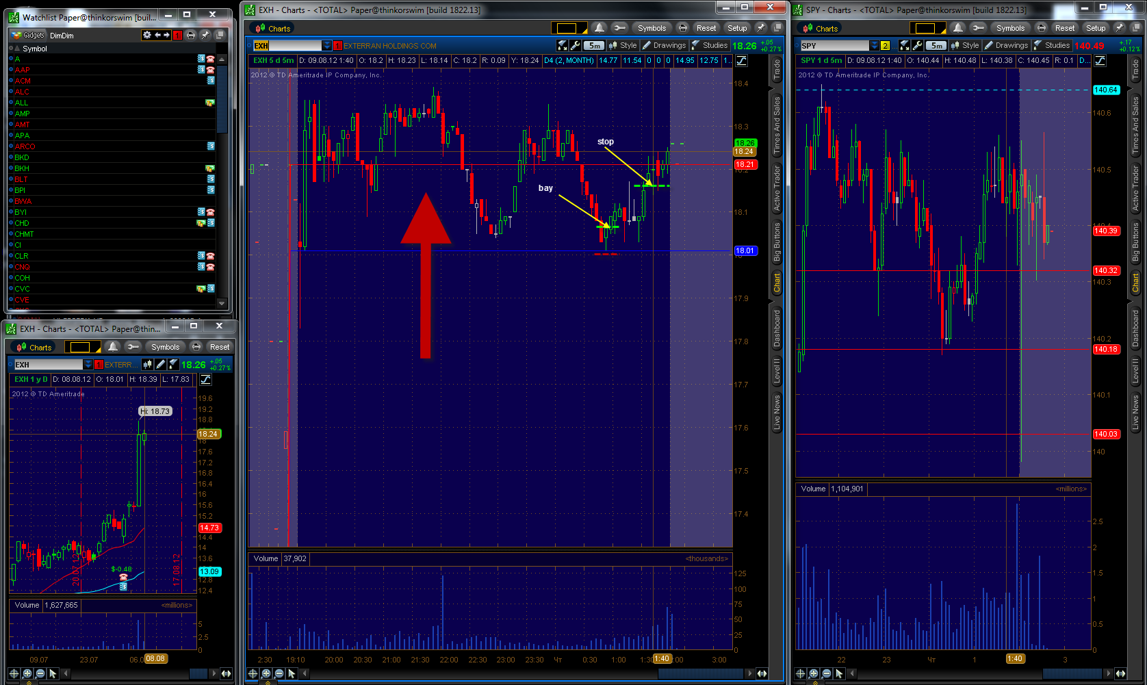Click zoom-out magnifier at bottom of small EXH chart

[x=40, y=673]
